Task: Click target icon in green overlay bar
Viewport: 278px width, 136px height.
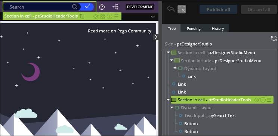Action: tap(96, 16)
